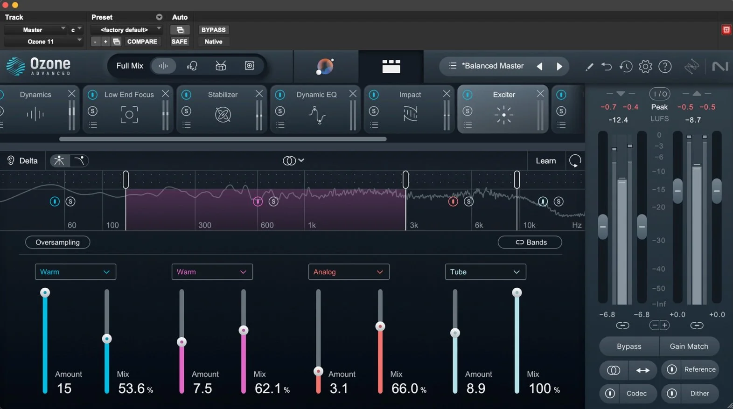Select the vocal target focus icon in Full Mix bar

250,66
